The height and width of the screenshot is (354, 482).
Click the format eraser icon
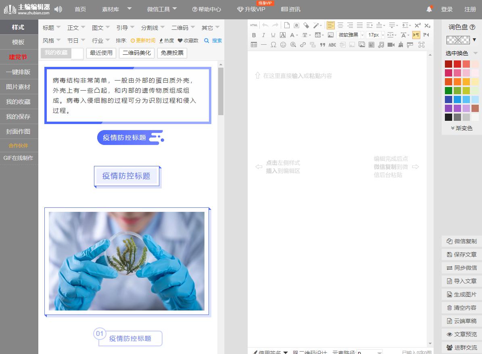tap(307, 25)
